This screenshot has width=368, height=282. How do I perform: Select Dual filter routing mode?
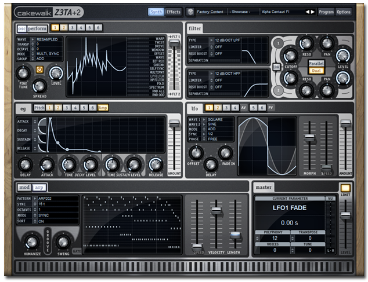[316, 71]
